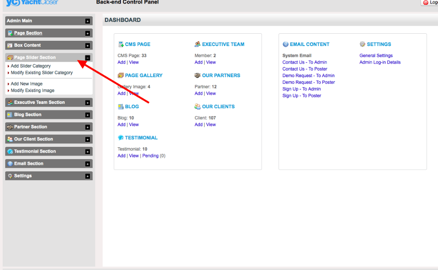Click View link under Executive Team
This screenshot has width=438, height=270.
pos(211,62)
